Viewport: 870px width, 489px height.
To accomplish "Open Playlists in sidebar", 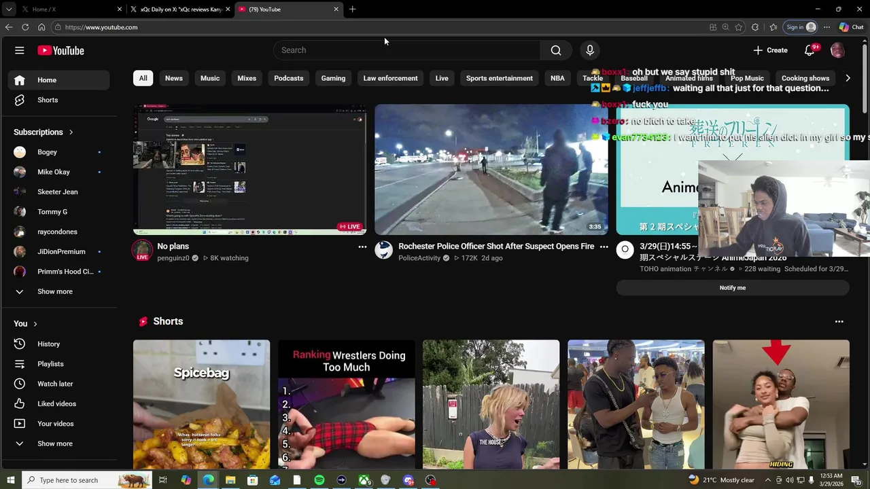I will tap(58, 364).
